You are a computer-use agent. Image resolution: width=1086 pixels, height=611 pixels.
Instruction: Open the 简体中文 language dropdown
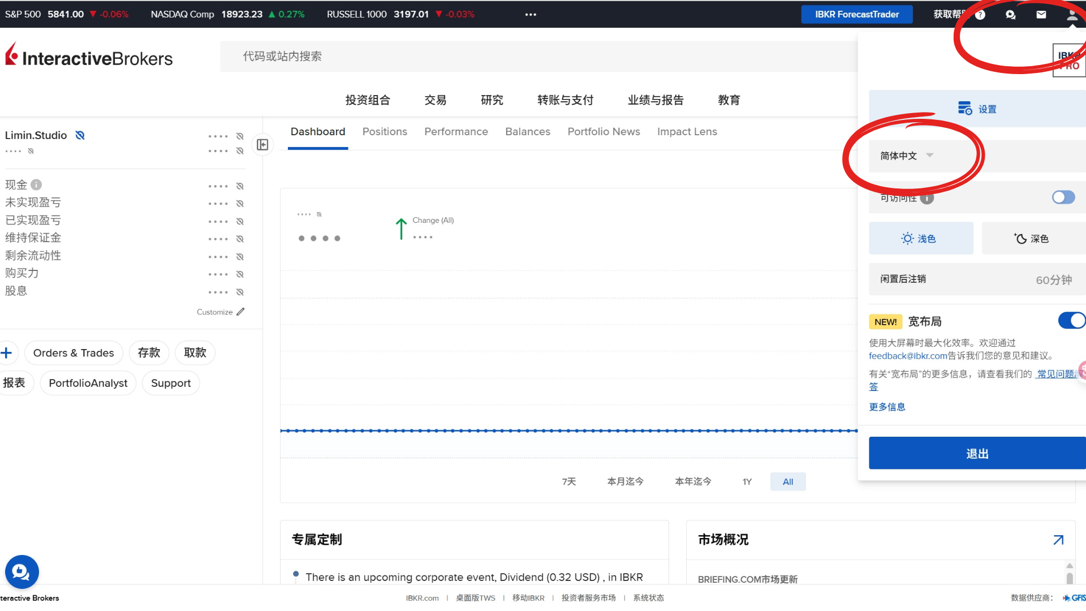(x=906, y=156)
